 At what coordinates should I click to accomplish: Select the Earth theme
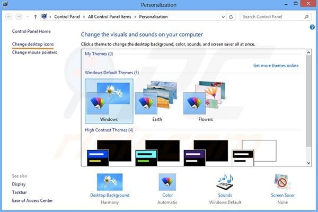157,101
